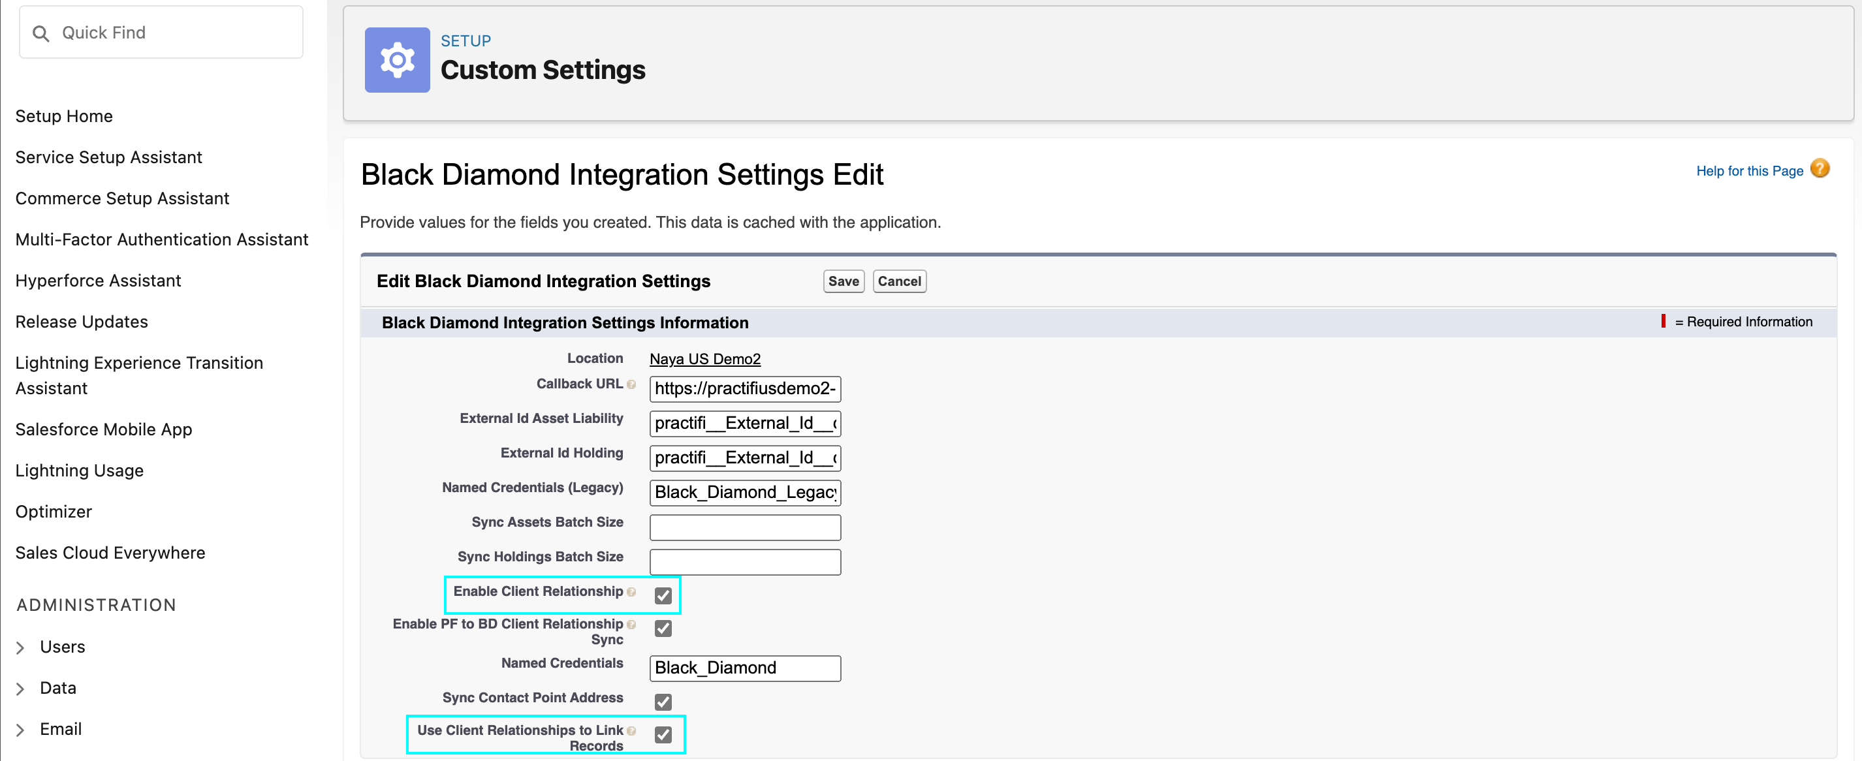This screenshot has height=761, width=1862.
Task: Open Release Updates
Action: pos(82,322)
